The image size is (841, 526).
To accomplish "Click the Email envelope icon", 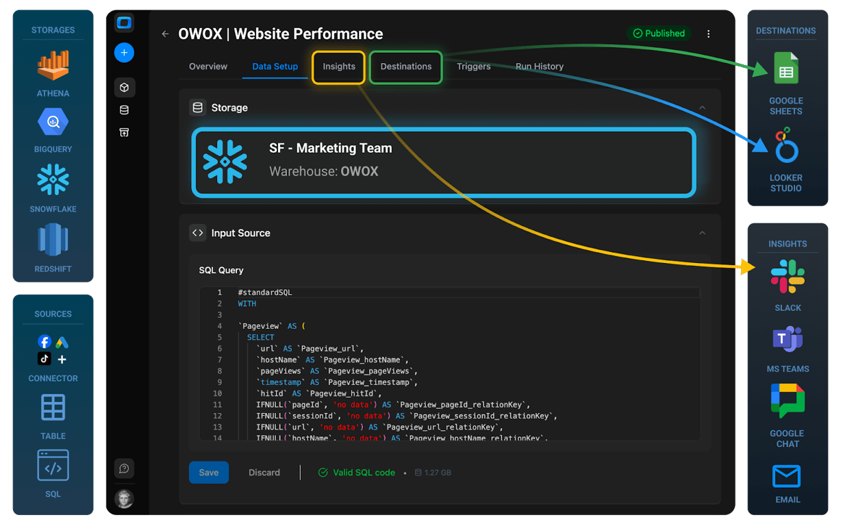I will click(787, 476).
